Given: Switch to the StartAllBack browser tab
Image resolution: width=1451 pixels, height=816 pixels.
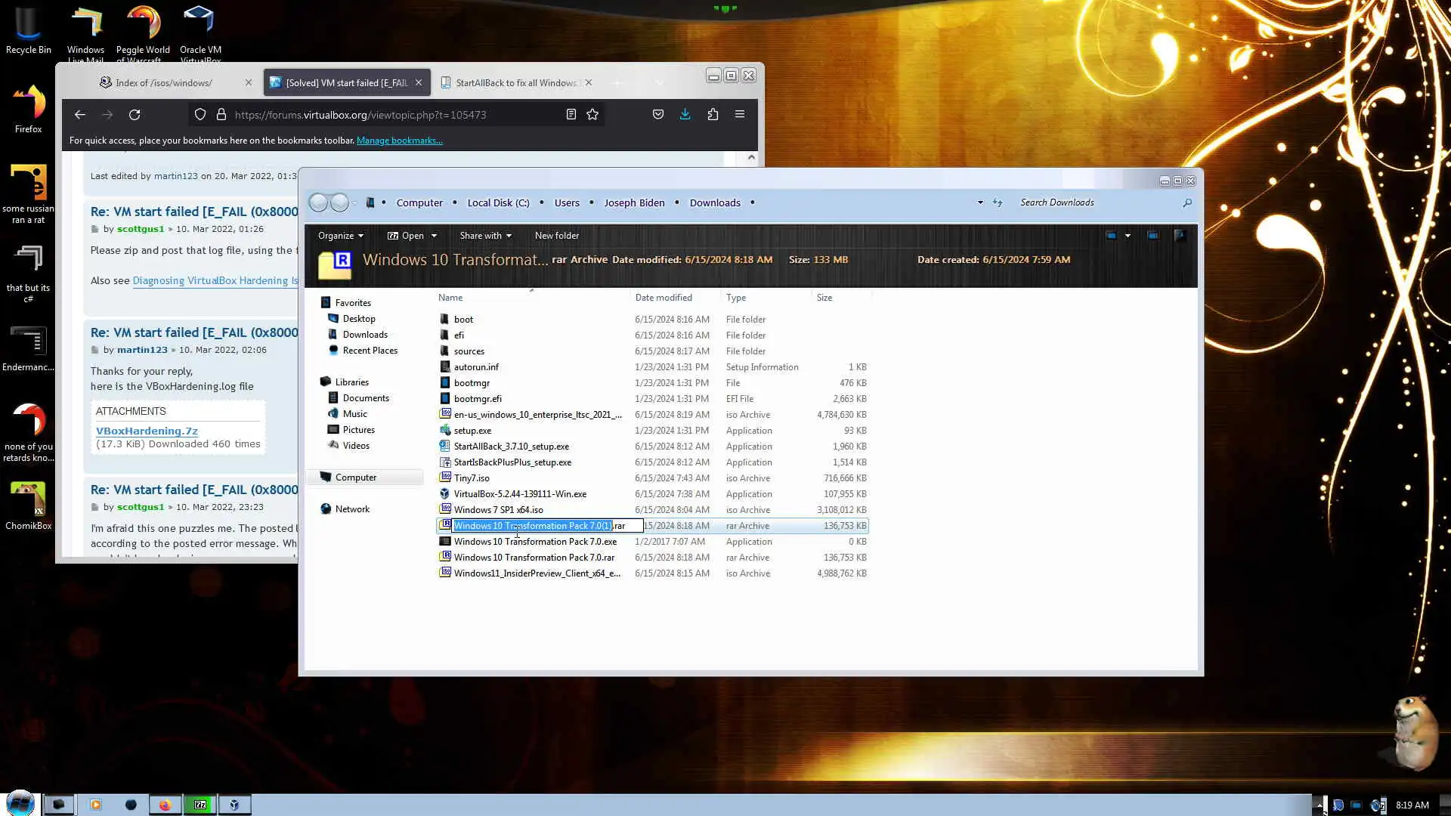Looking at the screenshot, I should coord(515,83).
